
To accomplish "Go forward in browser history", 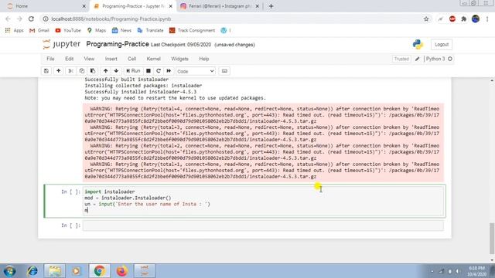I will pyautogui.click(x=19, y=19).
